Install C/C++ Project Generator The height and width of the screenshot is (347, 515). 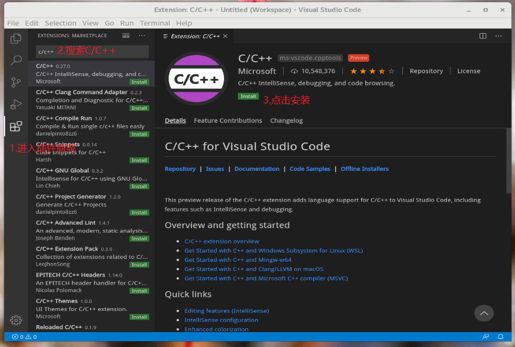139,212
